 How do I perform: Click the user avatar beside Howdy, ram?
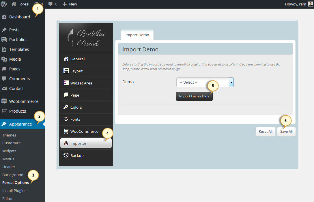click(x=311, y=4)
